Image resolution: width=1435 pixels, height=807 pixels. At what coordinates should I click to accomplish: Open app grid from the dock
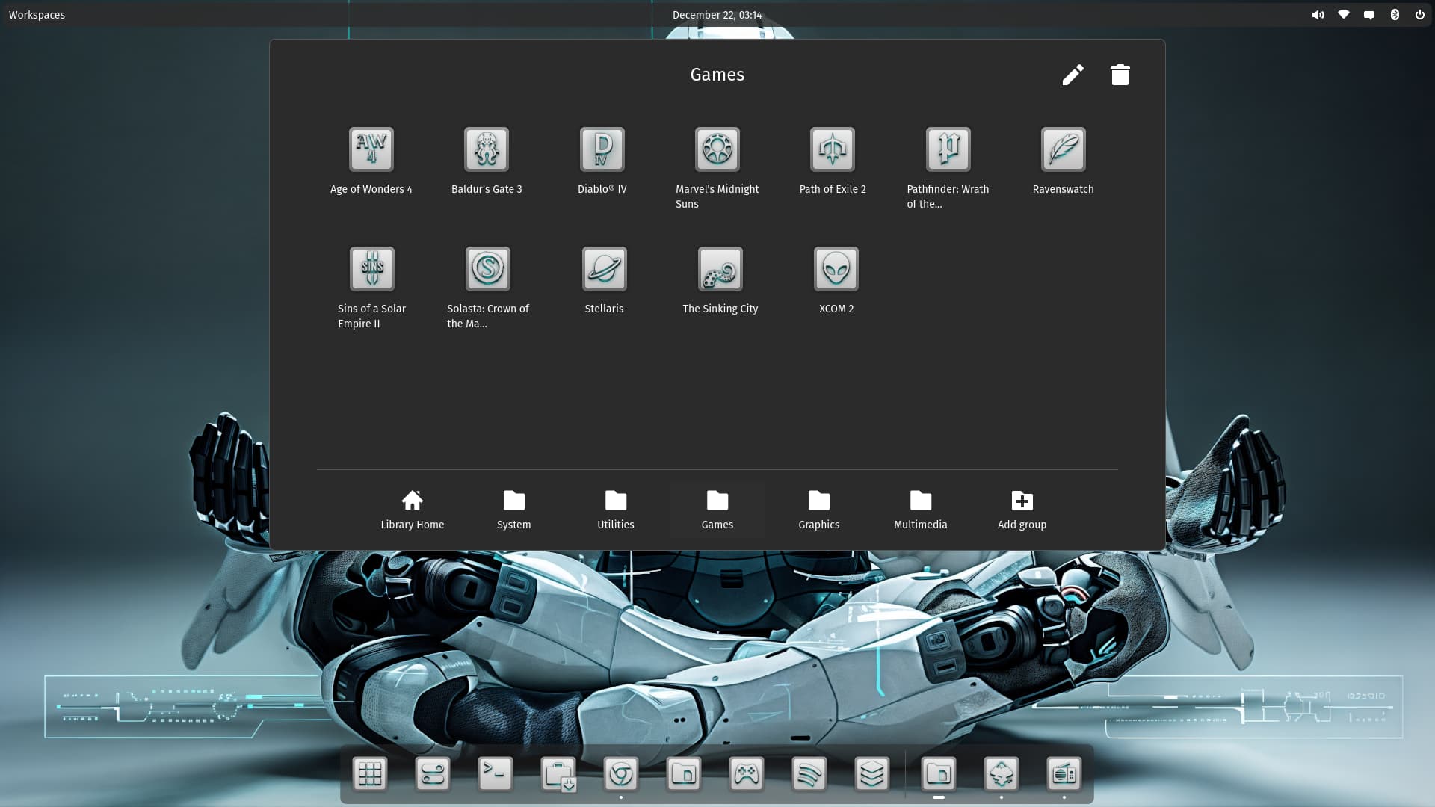click(370, 774)
